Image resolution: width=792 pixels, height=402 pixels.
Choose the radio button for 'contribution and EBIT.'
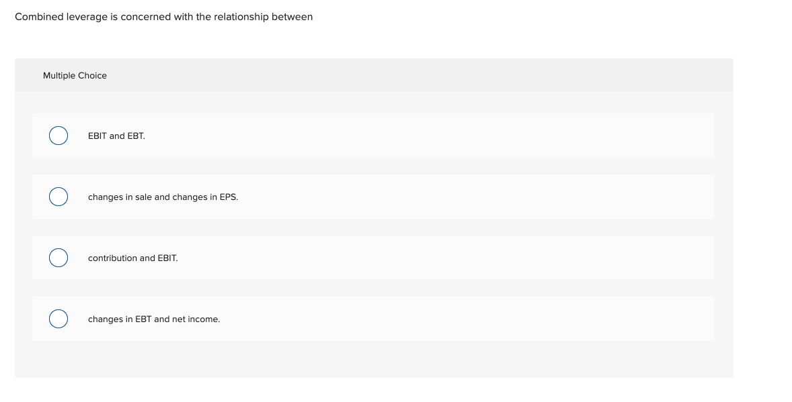(x=58, y=257)
